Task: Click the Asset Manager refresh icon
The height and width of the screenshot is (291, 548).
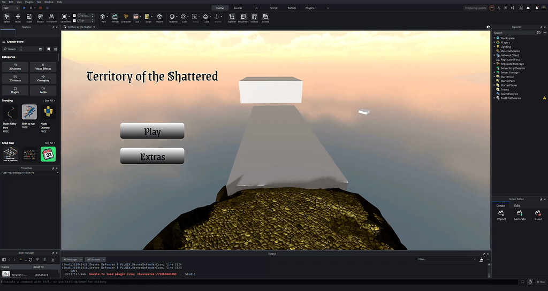Action: click(x=31, y=259)
